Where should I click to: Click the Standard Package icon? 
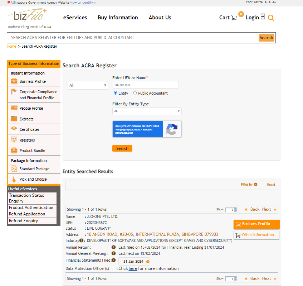[14, 169]
